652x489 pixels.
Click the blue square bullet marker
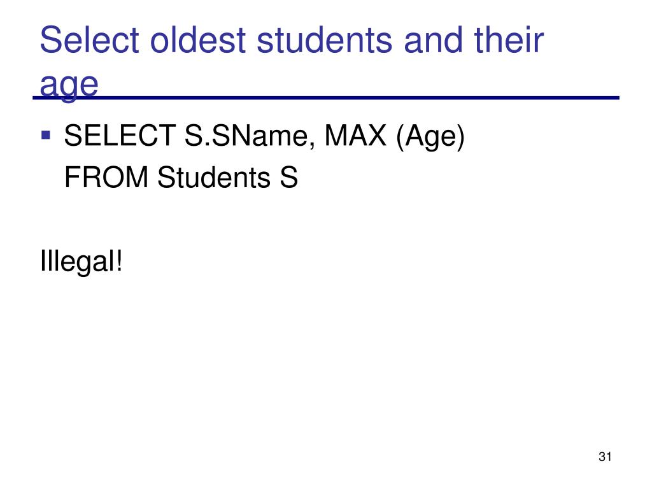tap(46, 135)
